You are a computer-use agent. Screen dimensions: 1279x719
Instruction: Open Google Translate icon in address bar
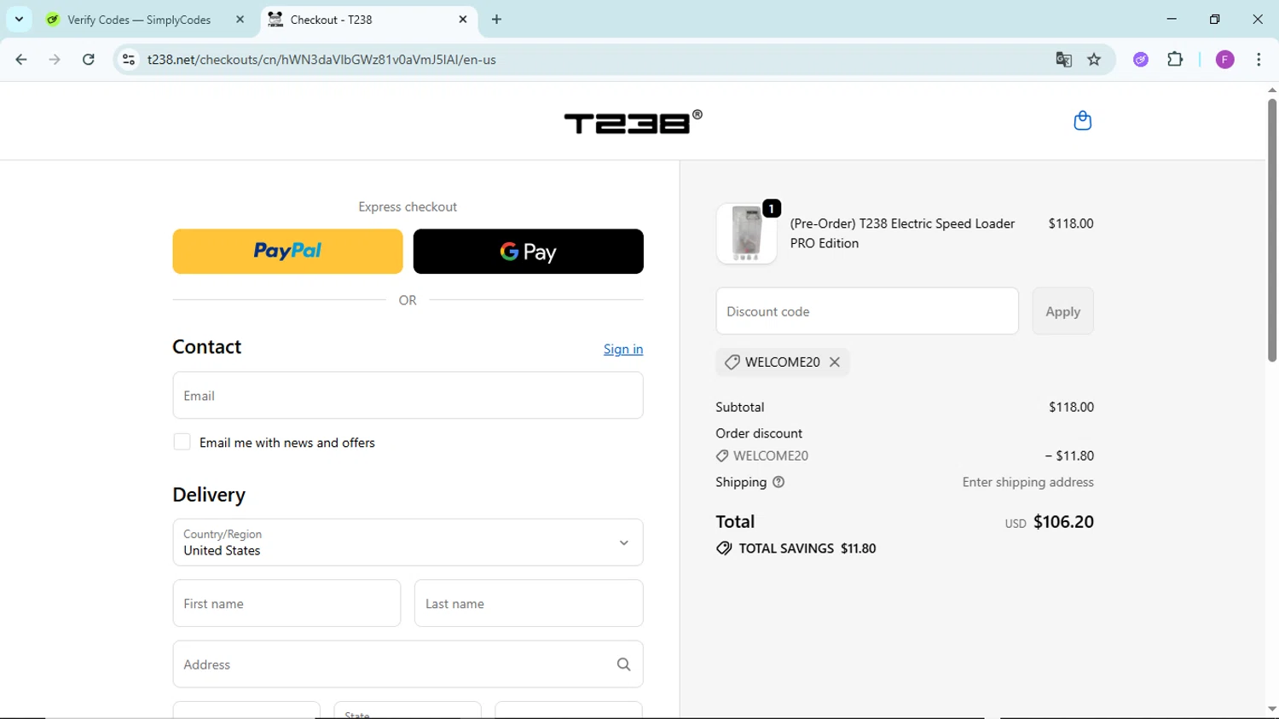tap(1063, 60)
